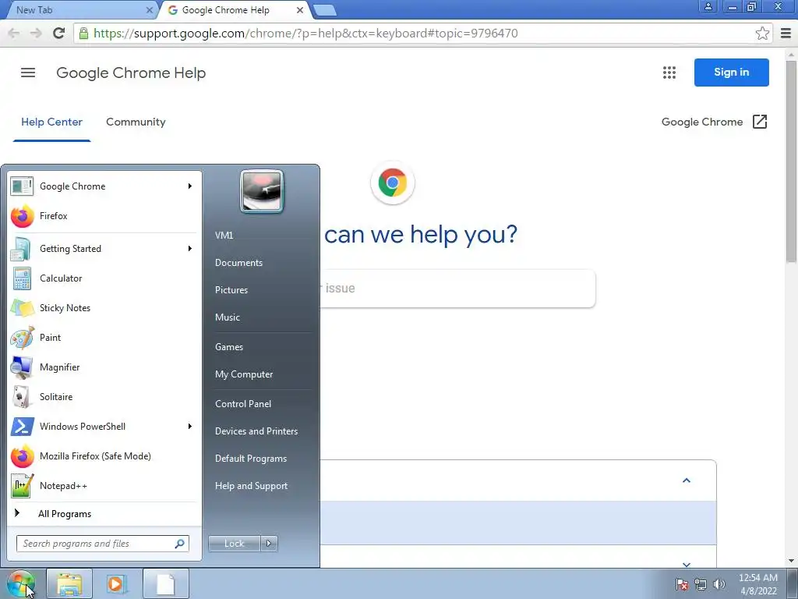
Task: Click the blank document taskbar icon
Action: 166,583
